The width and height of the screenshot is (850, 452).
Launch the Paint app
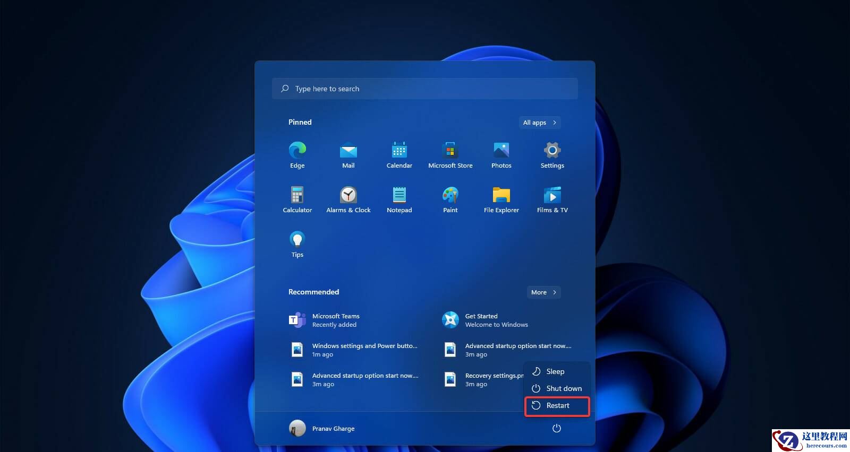click(450, 199)
